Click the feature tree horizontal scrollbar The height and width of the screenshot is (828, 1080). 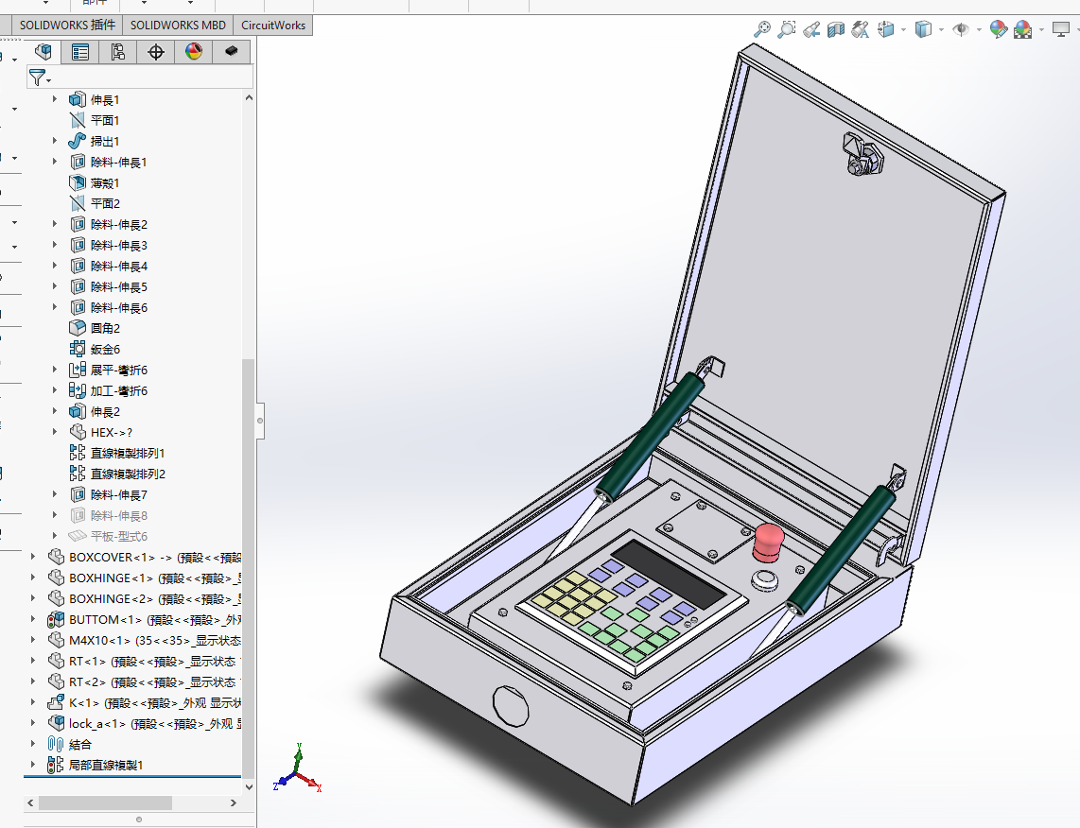(104, 802)
